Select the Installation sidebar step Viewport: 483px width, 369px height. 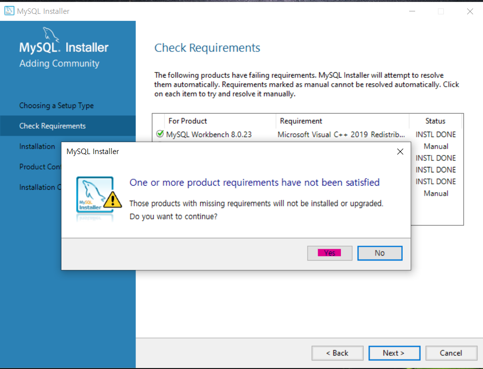[37, 146]
